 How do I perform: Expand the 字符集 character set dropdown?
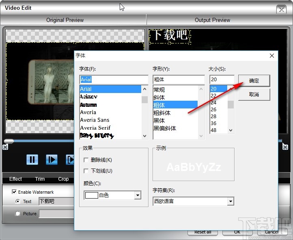tap(231, 201)
